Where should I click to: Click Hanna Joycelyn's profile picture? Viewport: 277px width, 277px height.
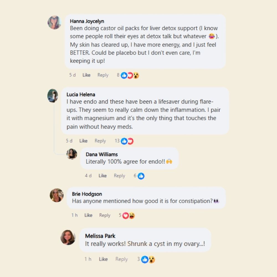click(54, 22)
